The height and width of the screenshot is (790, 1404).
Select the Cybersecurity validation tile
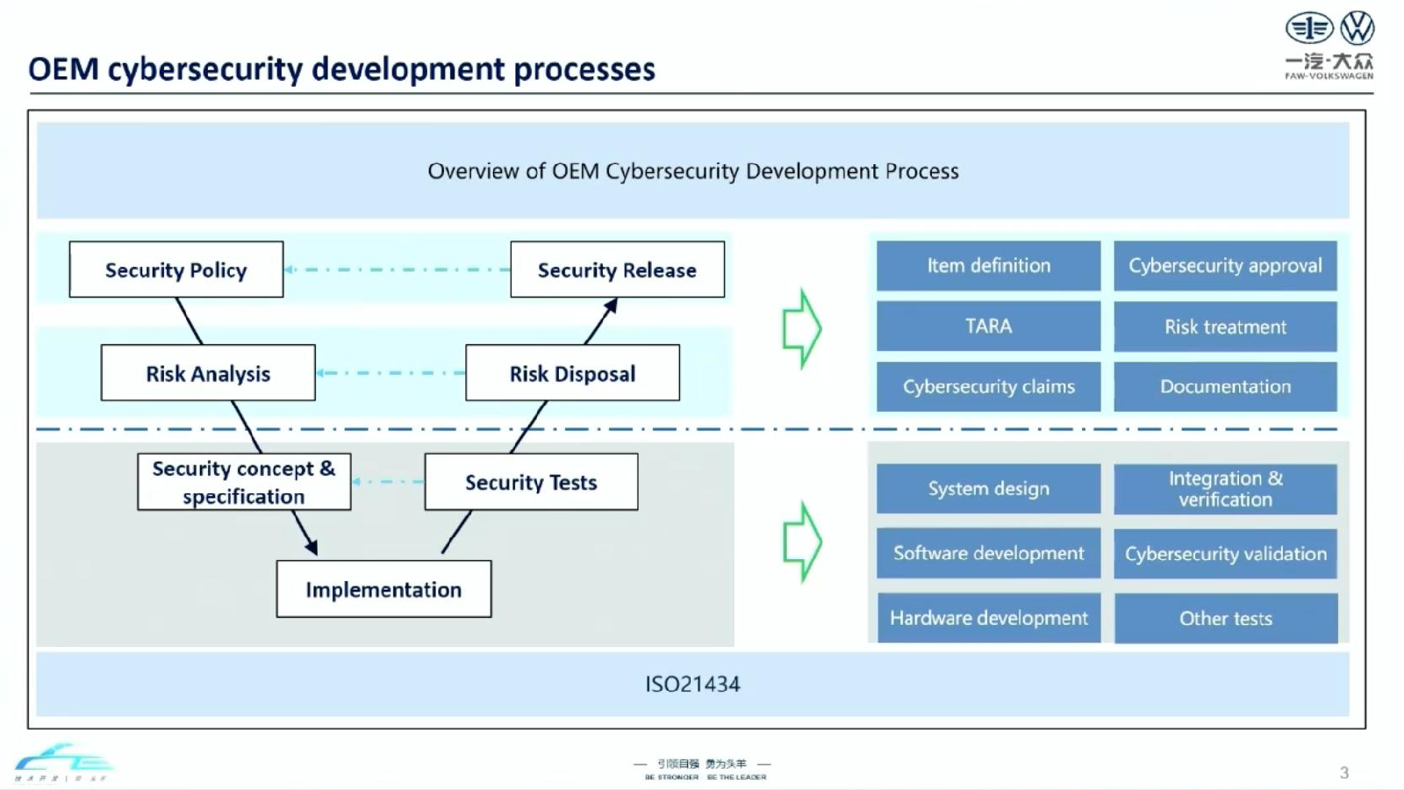[x=1226, y=554]
